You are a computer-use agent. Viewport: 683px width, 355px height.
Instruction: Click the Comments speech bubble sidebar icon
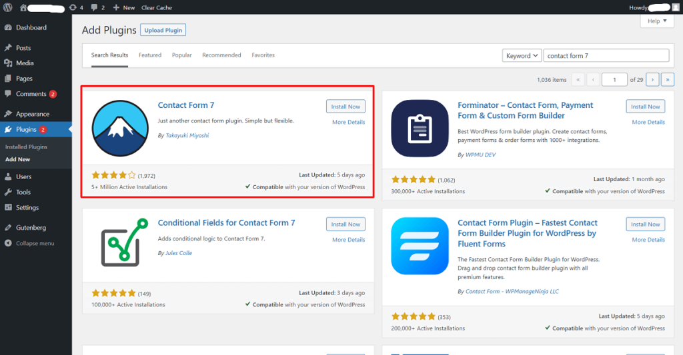(8, 93)
